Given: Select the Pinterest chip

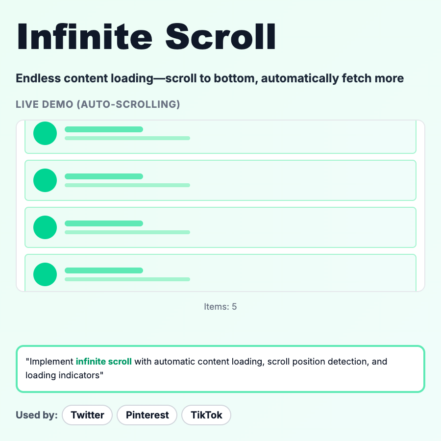Looking at the screenshot, I should coord(147,415).
